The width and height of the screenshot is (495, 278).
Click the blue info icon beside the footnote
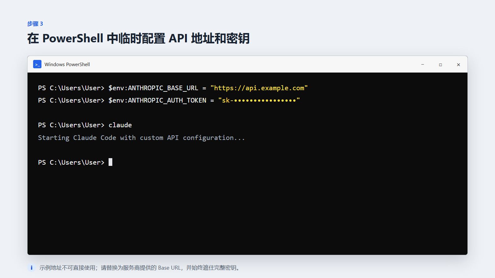(31, 268)
